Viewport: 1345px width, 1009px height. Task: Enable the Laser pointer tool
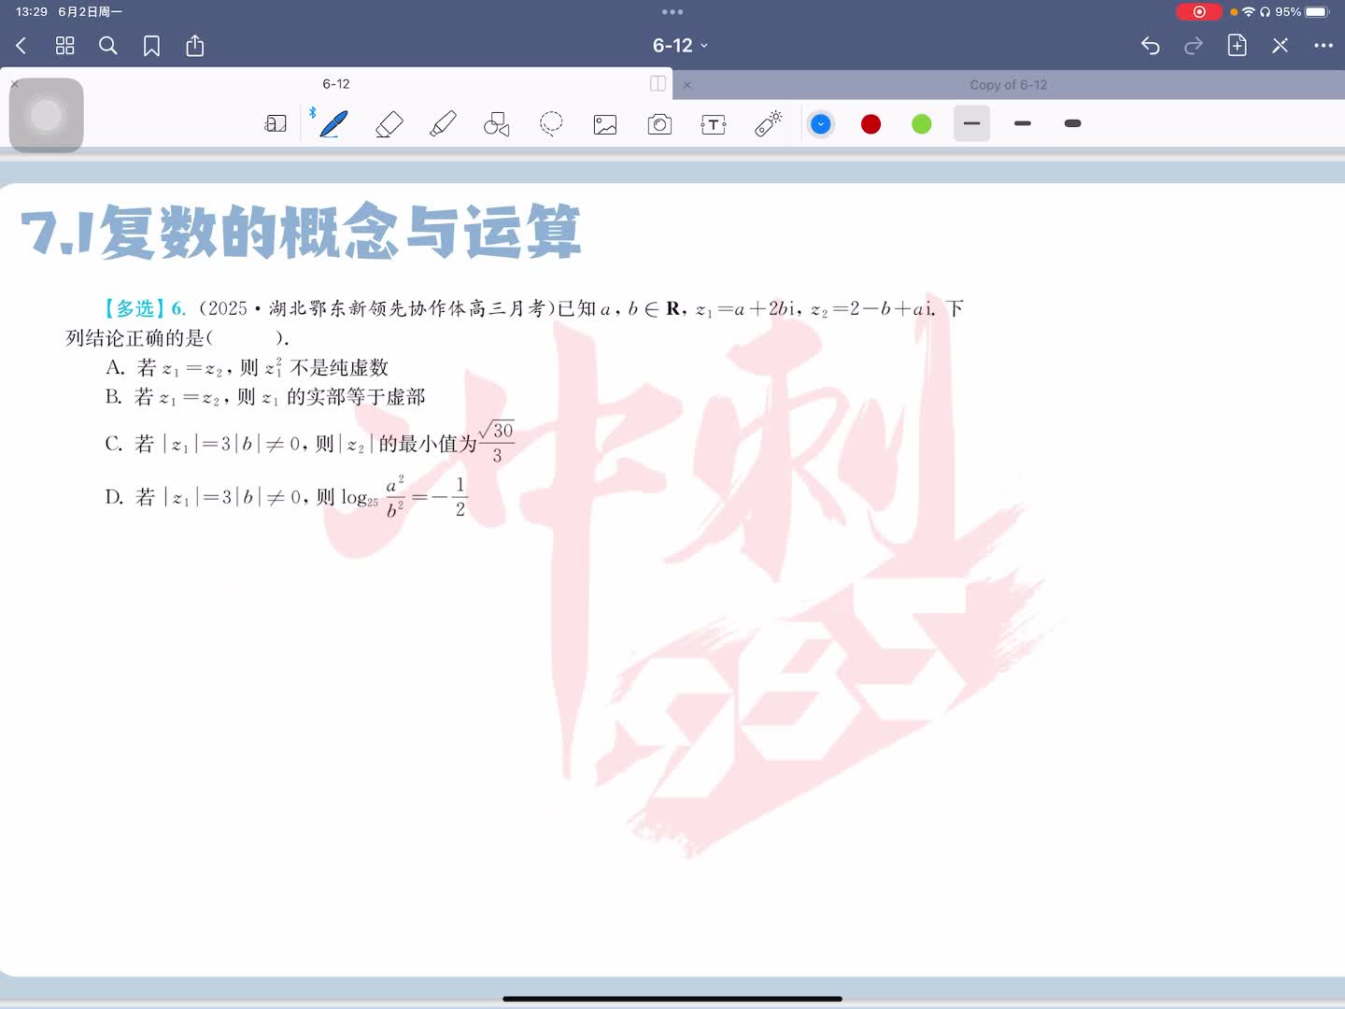[x=768, y=124]
